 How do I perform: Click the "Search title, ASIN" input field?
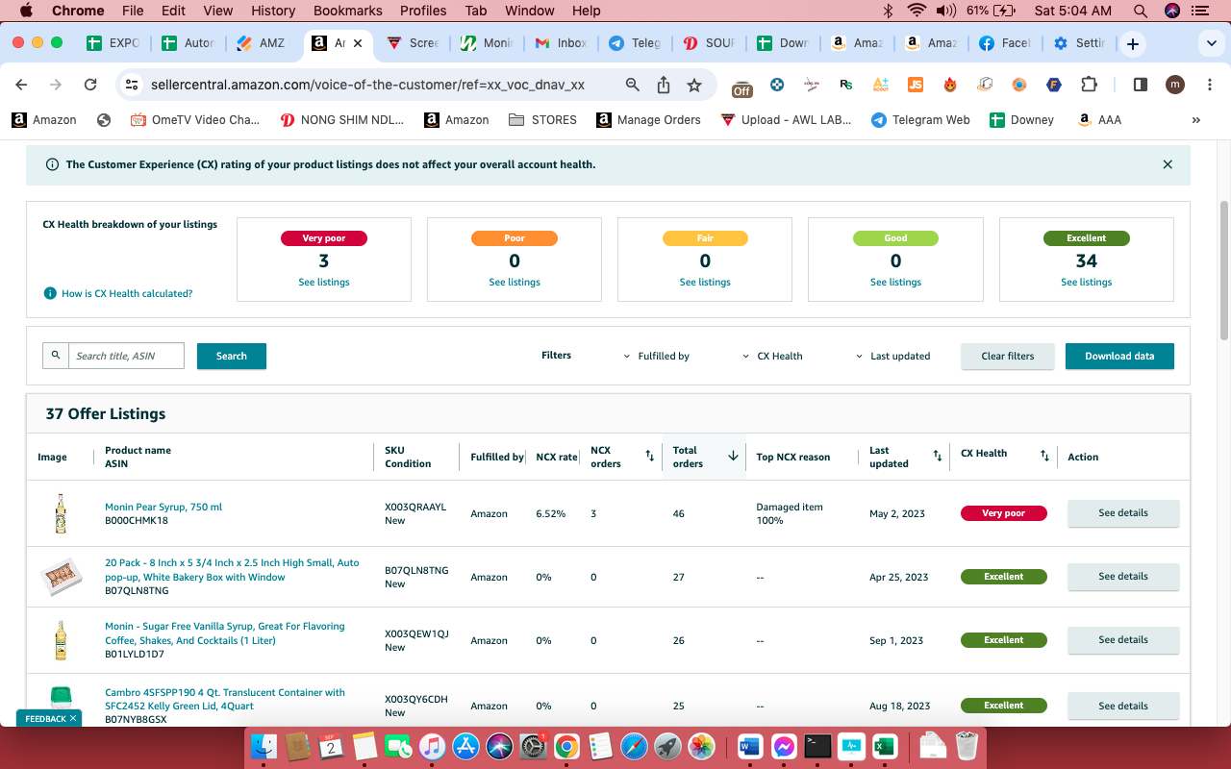pyautogui.click(x=126, y=356)
